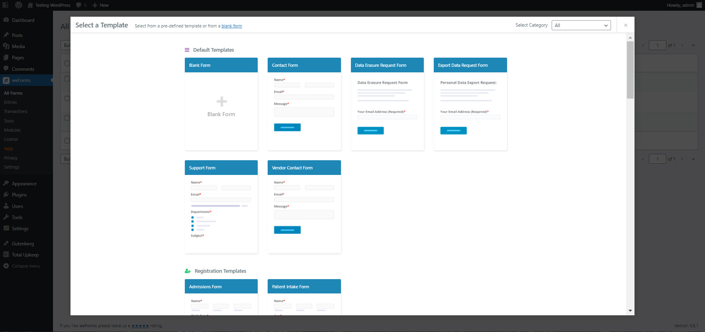
Task: Open the Select Category dropdown
Action: point(581,25)
